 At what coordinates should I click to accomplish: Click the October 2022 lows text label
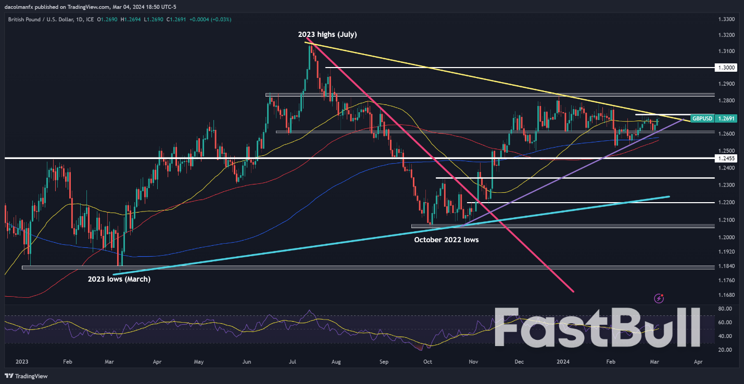click(x=446, y=240)
